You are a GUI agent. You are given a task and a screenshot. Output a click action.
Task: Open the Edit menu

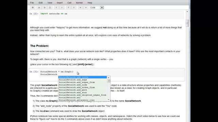41,3
